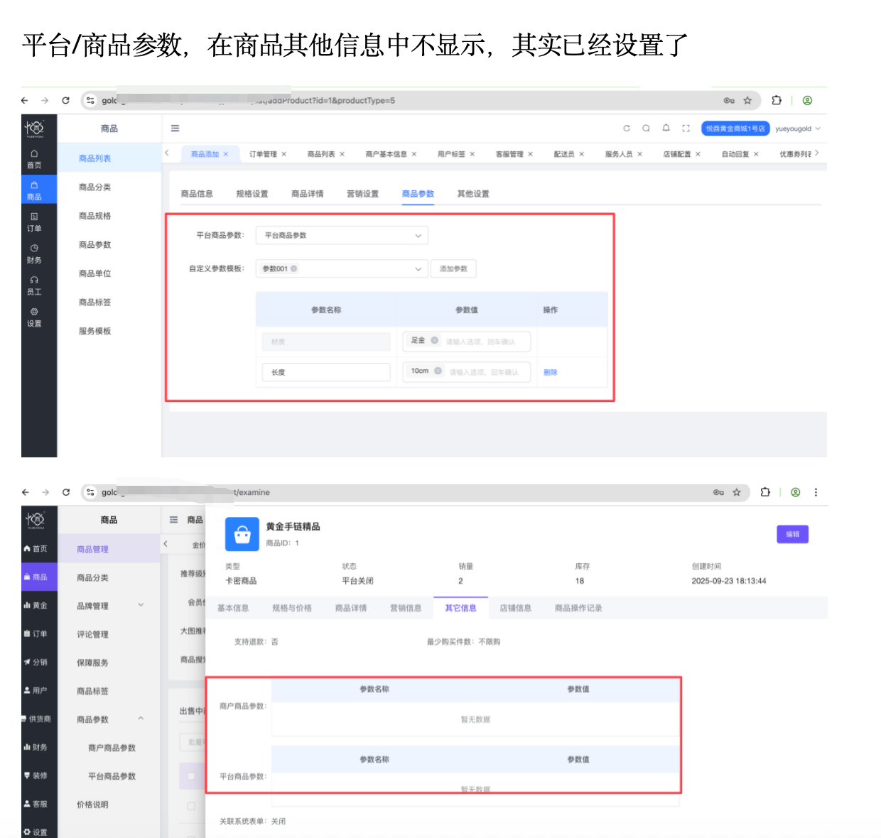Viewport: 881px width, 838px height.
Task: Open 黄金 in the examine page dark sidebar
Action: [x=35, y=605]
